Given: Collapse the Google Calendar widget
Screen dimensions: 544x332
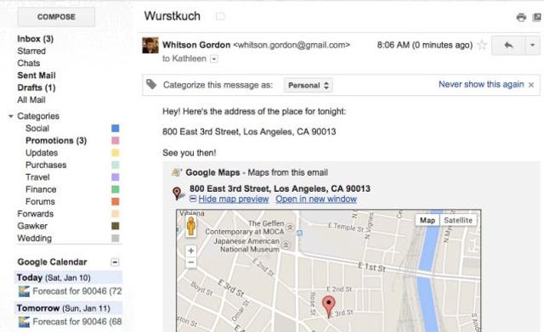Looking at the screenshot, I should (x=115, y=262).
